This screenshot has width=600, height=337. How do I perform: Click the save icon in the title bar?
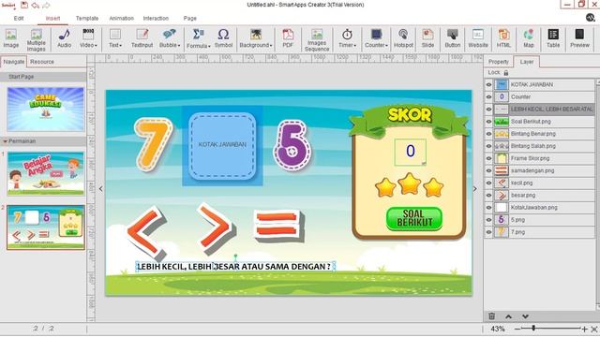(24, 5)
